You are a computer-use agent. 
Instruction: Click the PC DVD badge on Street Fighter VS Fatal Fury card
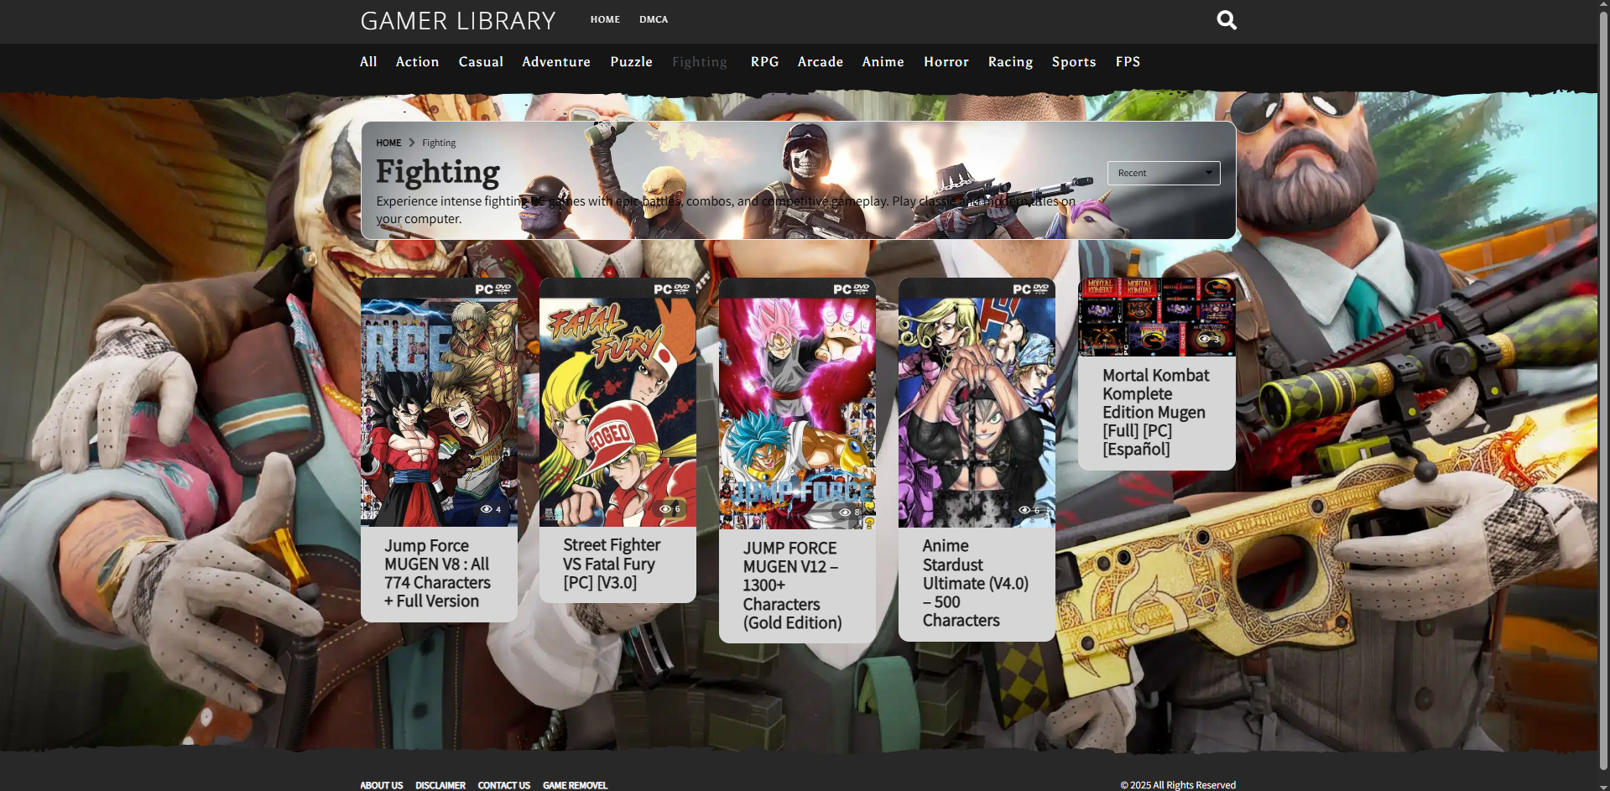[x=671, y=289]
